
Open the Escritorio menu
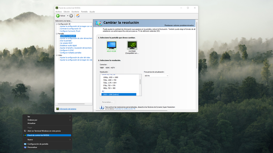[x=75, y=12]
